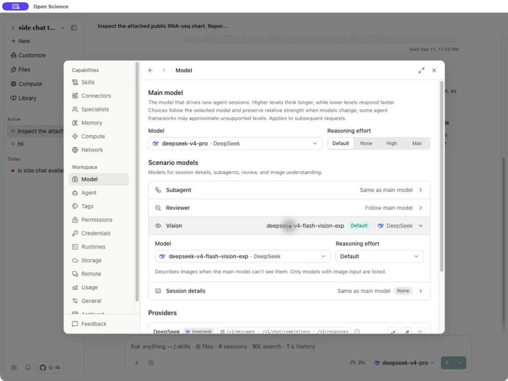Click the Open Science app logo
The height and width of the screenshot is (381, 508).
(x=15, y=6)
